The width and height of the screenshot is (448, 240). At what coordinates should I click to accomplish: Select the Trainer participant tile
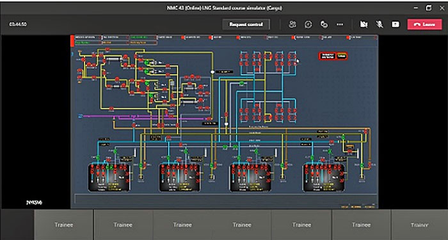coord(419,225)
